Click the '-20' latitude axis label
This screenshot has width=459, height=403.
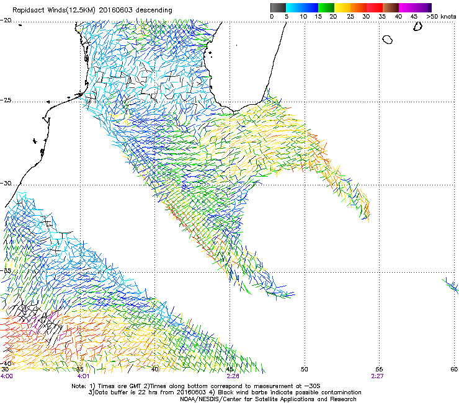point(6,20)
